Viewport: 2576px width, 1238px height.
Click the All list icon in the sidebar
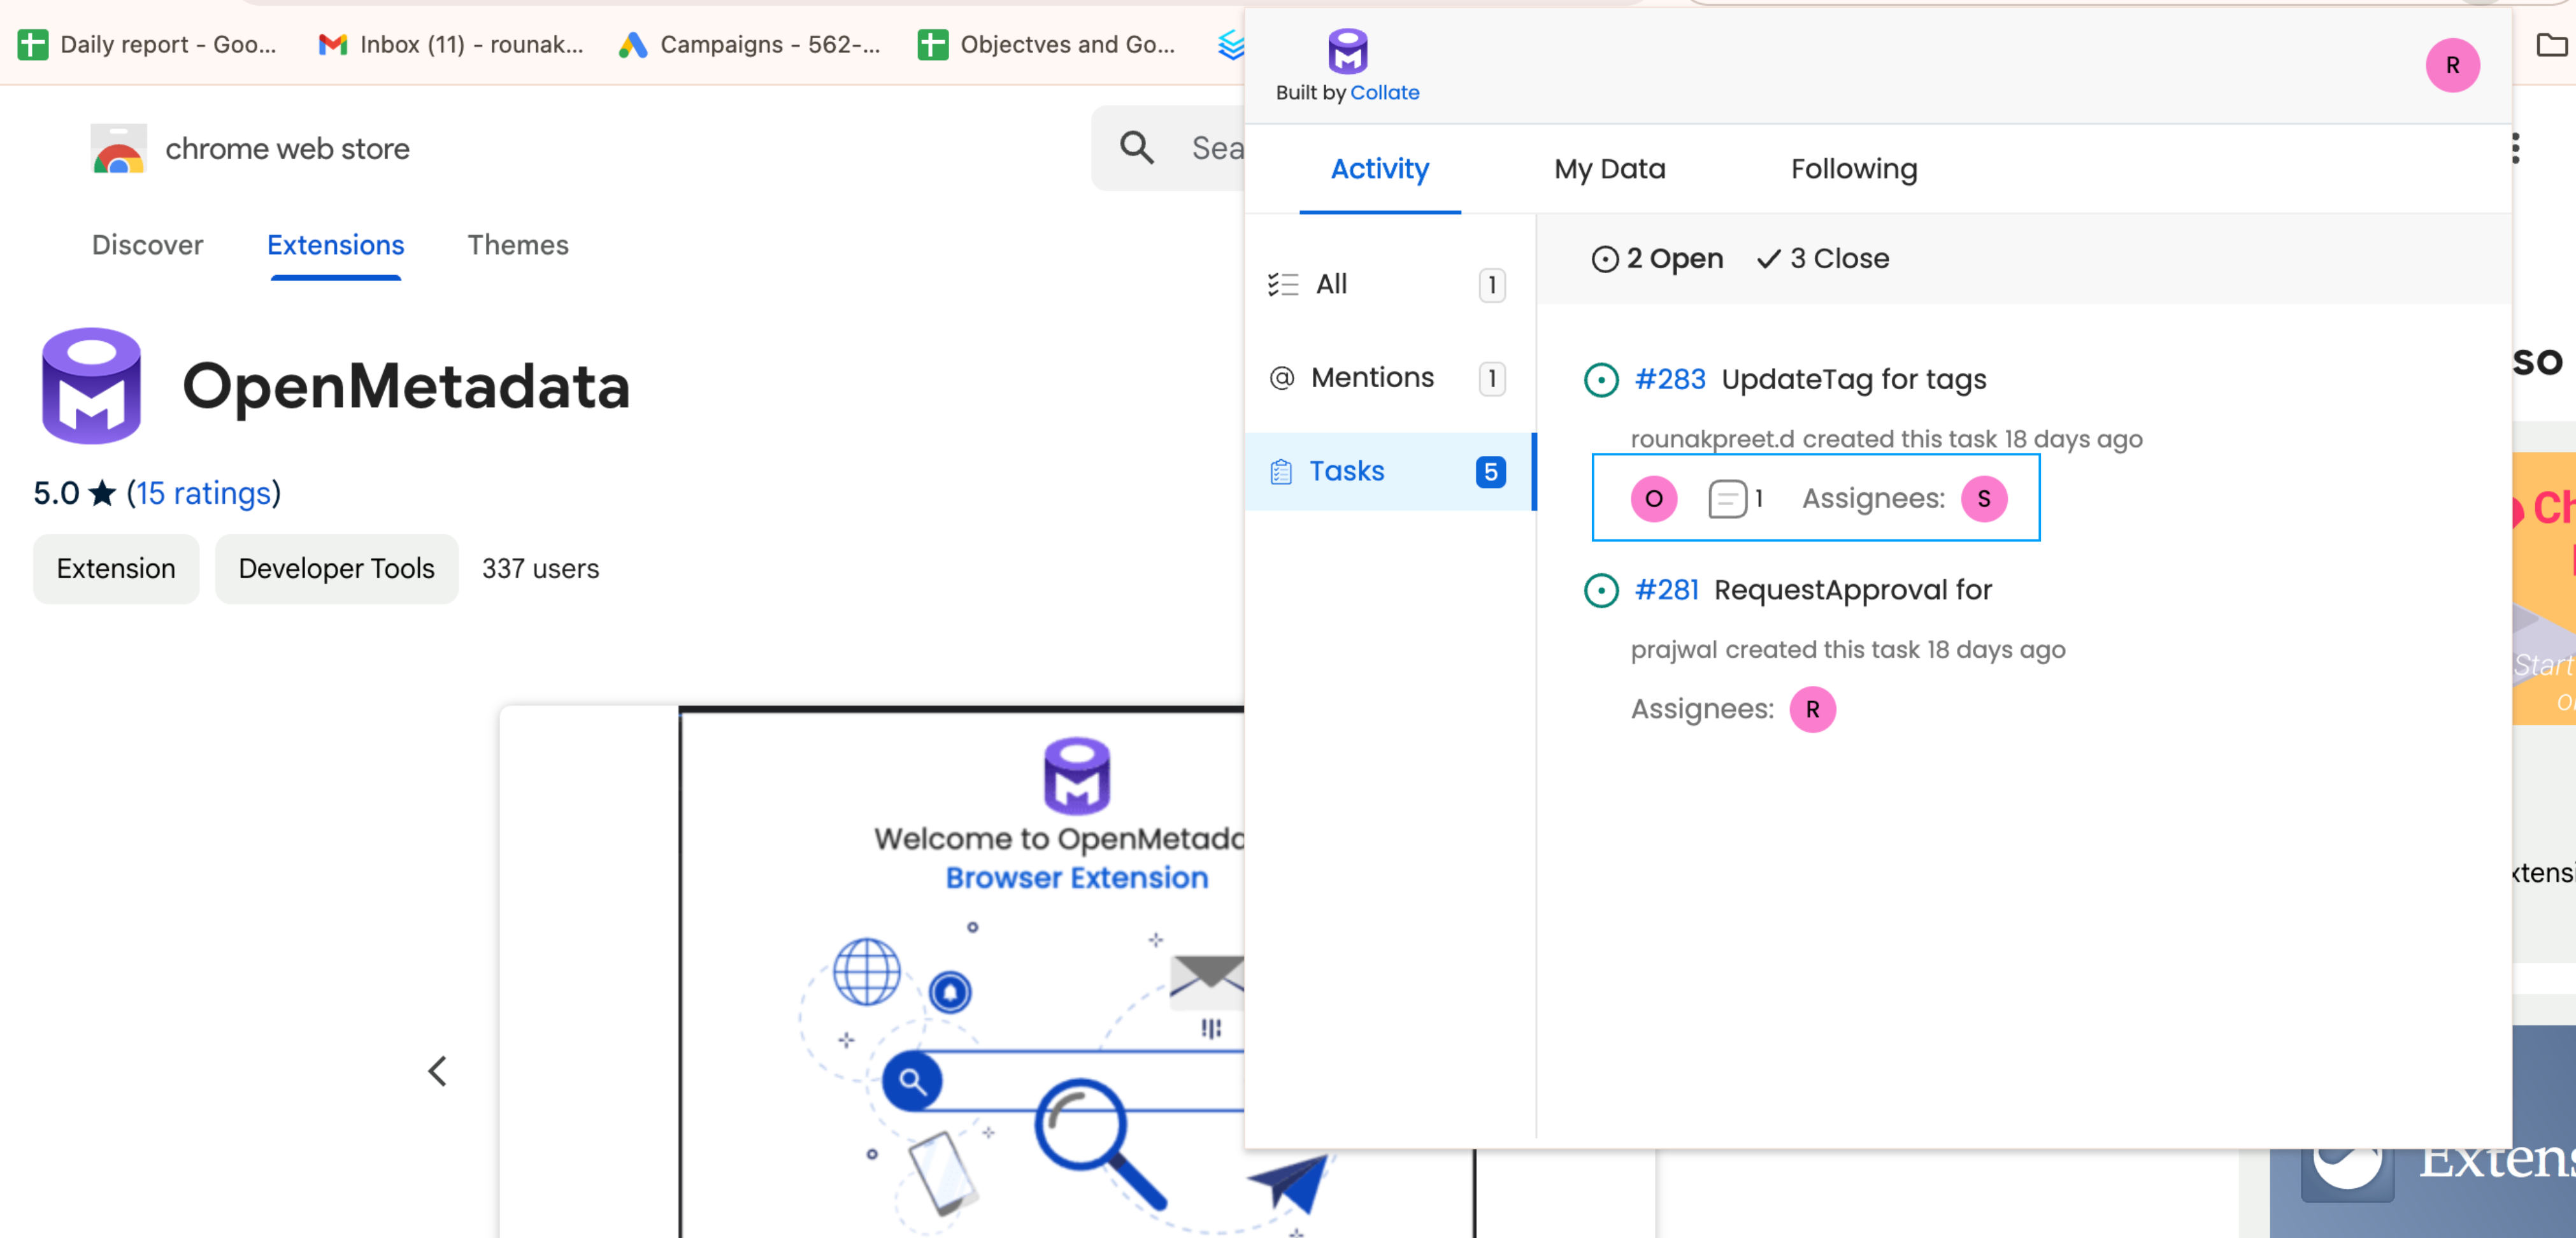[1283, 284]
